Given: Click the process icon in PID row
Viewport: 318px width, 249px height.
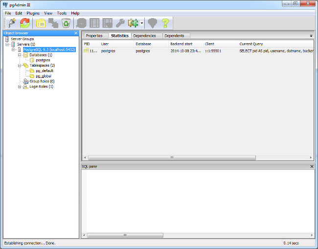Looking at the screenshot, I should [x=86, y=50].
